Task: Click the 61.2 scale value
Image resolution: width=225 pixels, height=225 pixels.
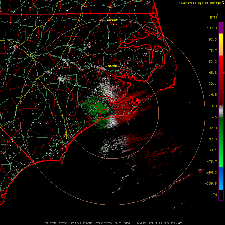Action: click(x=213, y=61)
